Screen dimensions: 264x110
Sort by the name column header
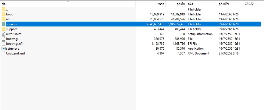tap(26, 4)
